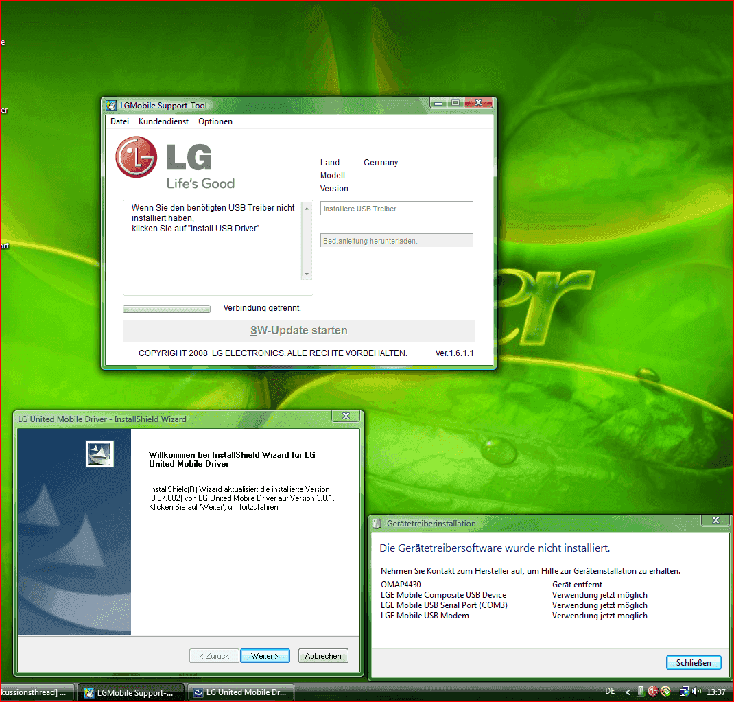Click the Safely Remove Hardware tray icon
Viewport: 734px width, 702px height.
[x=641, y=691]
